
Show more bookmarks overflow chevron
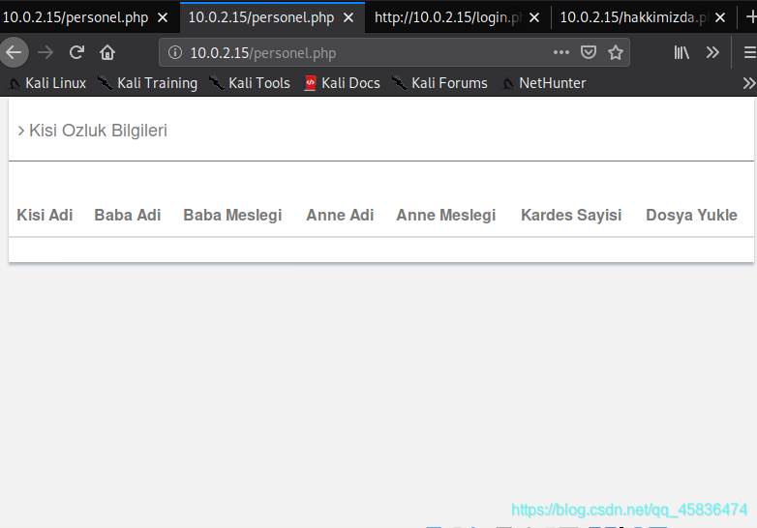[x=749, y=83]
